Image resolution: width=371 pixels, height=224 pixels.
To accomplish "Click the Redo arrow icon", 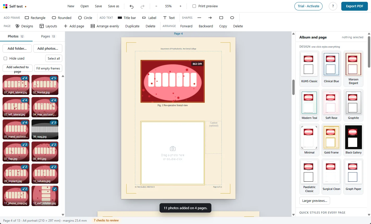I will [x=143, y=6].
